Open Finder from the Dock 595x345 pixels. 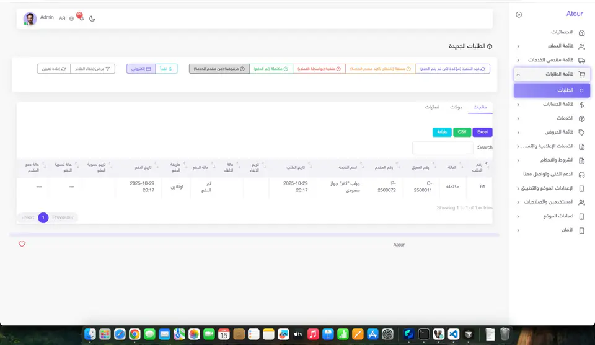coord(90,334)
